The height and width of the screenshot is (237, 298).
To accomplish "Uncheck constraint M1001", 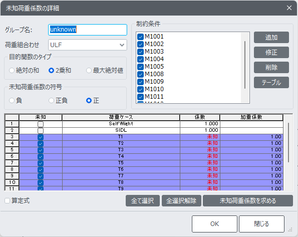I will pyautogui.click(x=140, y=37).
